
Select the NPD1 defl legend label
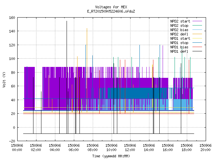tap(179, 52)
